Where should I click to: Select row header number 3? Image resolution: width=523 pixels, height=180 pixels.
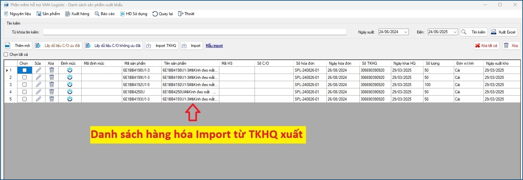pyautogui.click(x=11, y=84)
